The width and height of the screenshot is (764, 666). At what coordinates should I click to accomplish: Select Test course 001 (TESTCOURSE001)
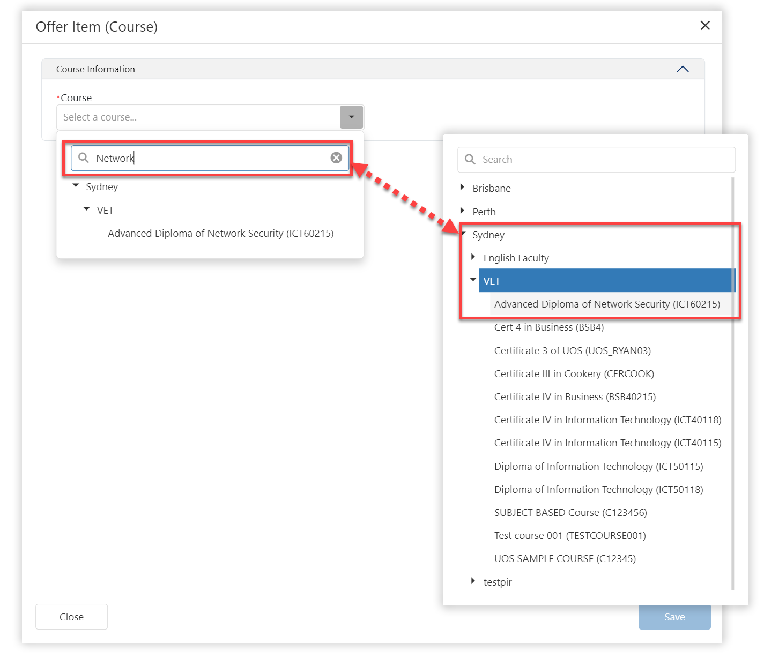(570, 536)
